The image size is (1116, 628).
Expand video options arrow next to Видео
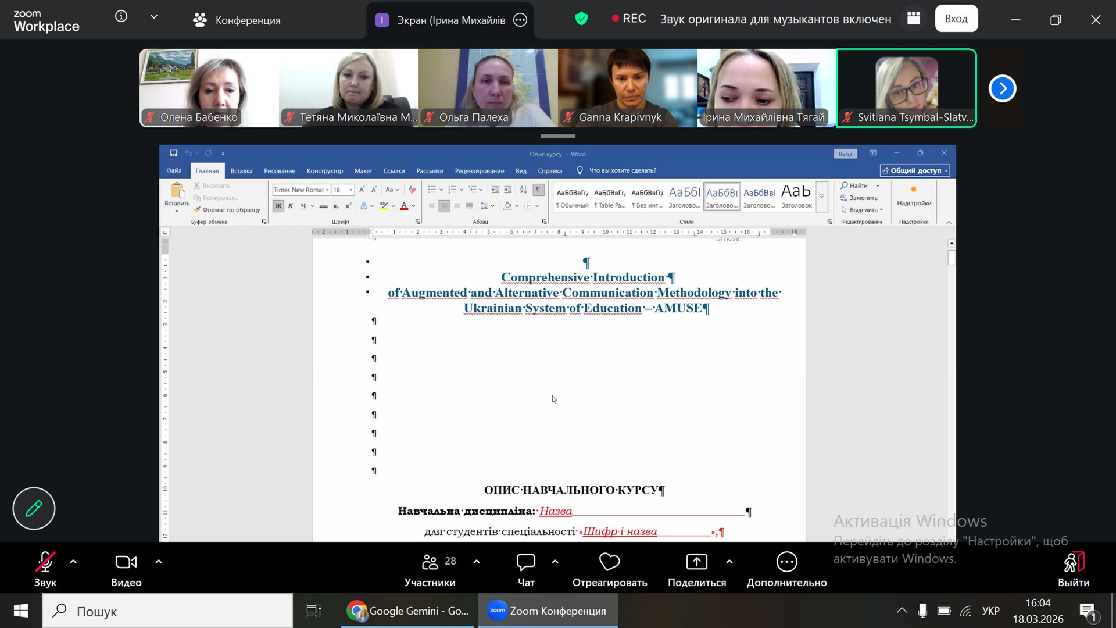pos(159,562)
